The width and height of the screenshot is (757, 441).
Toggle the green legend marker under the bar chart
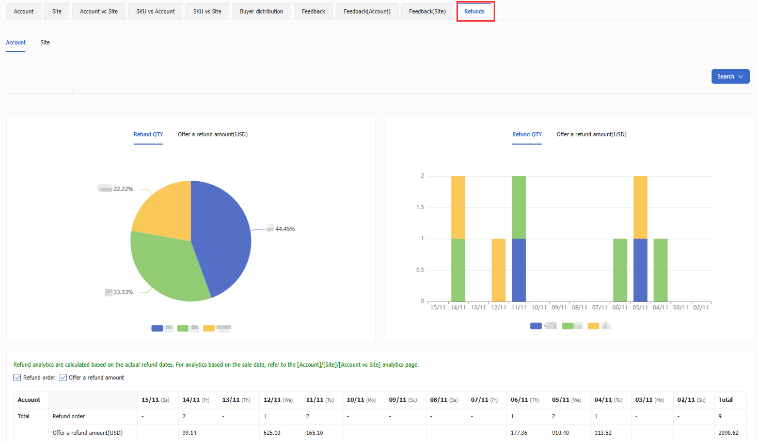click(x=567, y=326)
